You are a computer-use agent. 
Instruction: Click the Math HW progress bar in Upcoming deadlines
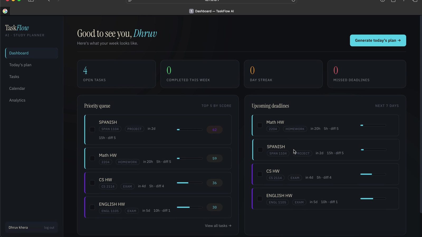(x=373, y=125)
